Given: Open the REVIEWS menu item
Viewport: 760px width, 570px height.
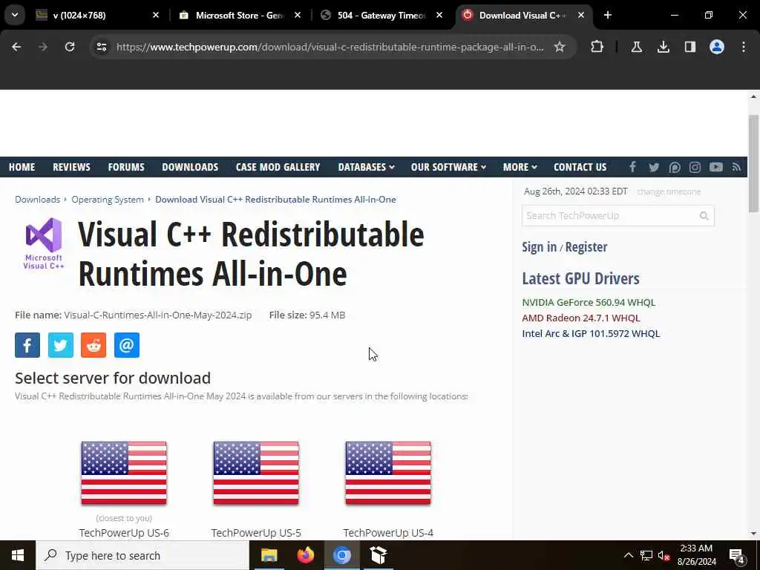Looking at the screenshot, I should point(71,167).
